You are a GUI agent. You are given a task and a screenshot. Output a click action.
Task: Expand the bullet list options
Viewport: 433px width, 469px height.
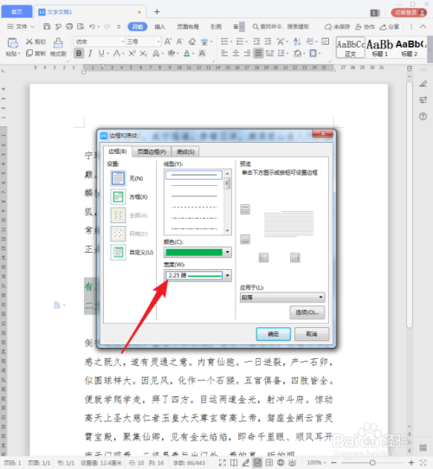(x=231, y=42)
